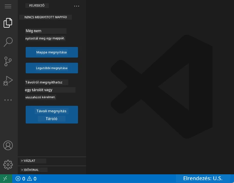Collapse the NINCS MEGNYITOTT MAPPÁD section header
Image resolution: width=234 pixels, height=183 pixels.
[x=46, y=17]
